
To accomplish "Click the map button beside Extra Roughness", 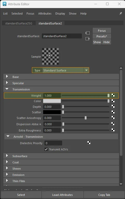I will pos(113,130).
